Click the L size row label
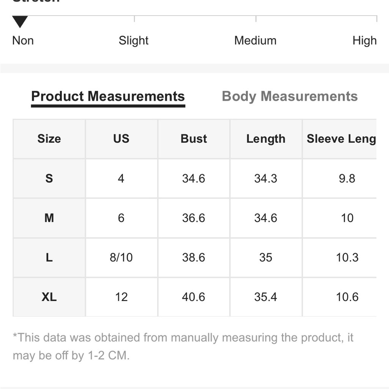389x389 pixels. click(x=49, y=258)
